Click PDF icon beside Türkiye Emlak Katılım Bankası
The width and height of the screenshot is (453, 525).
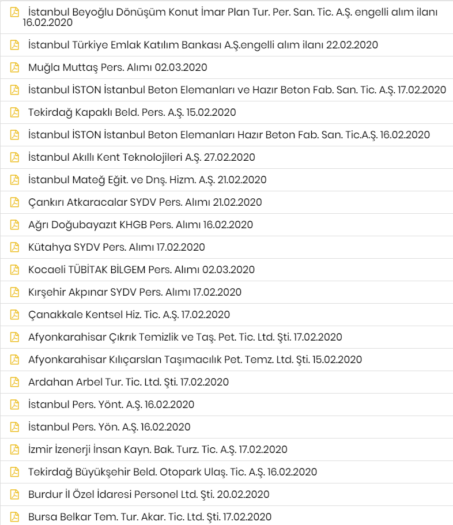click(14, 45)
